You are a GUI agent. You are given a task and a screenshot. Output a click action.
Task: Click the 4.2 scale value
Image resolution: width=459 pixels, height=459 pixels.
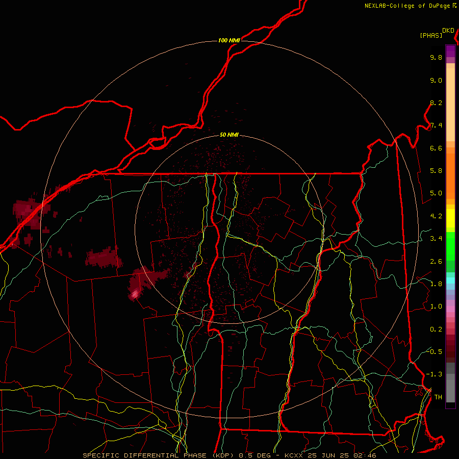436,216
